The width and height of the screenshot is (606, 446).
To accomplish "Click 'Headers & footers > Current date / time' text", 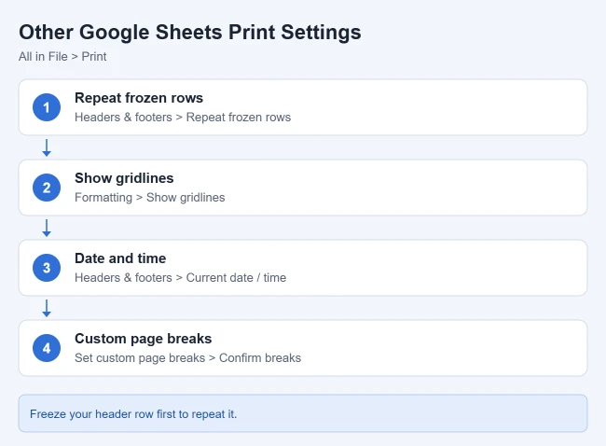I will coord(181,278).
